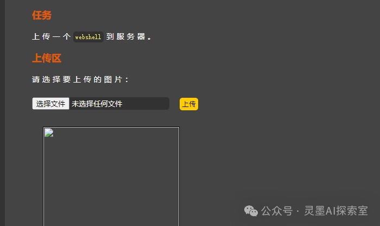This screenshot has height=226, width=380.
Task: Click the top border of the image preview frame
Action: (x=111, y=127)
